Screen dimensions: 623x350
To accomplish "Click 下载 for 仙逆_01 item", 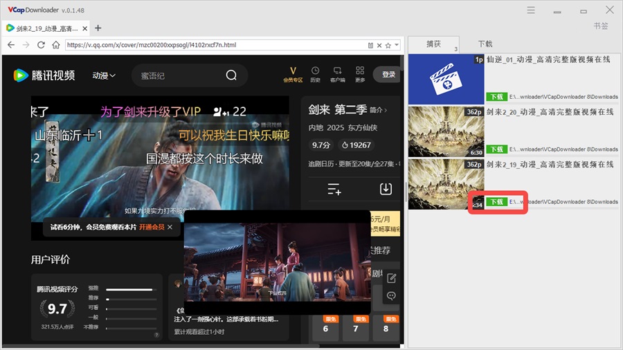I will (x=496, y=96).
